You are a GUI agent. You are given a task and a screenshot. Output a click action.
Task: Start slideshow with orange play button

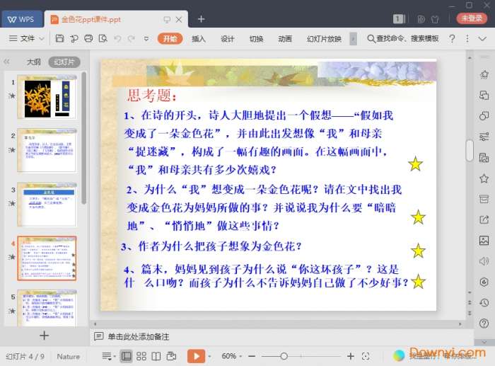pos(196,356)
